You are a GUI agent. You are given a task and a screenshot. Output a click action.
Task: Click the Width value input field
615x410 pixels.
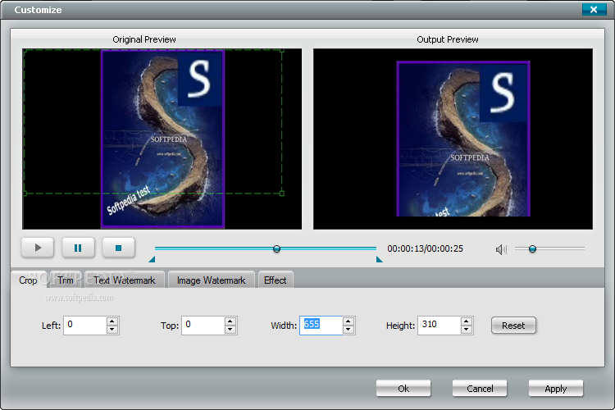click(x=321, y=326)
